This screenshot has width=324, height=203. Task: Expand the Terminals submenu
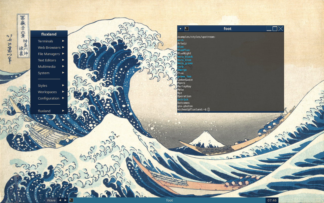49,41
